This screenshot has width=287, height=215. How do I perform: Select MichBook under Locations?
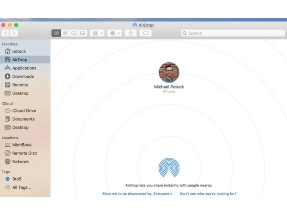[25, 145]
